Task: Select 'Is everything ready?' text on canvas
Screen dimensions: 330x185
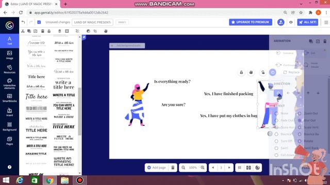Action: (x=172, y=81)
